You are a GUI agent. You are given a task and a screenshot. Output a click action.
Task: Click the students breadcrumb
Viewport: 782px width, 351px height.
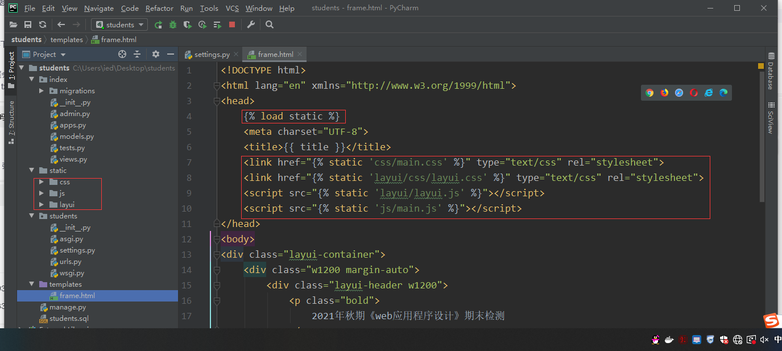(26, 40)
